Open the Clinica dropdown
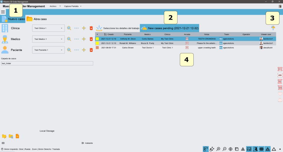 click(48, 28)
